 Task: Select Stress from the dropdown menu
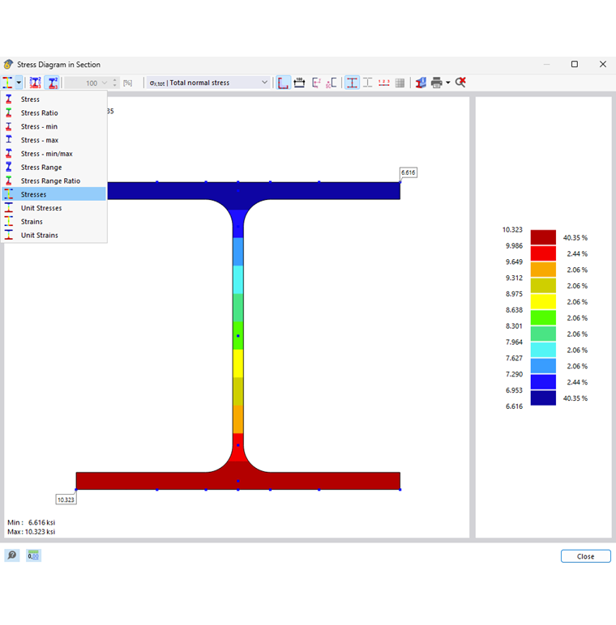[53, 100]
